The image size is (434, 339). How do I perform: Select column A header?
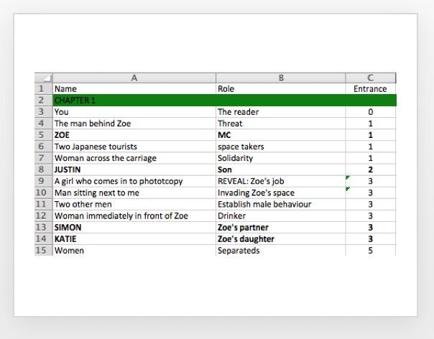[x=134, y=78]
